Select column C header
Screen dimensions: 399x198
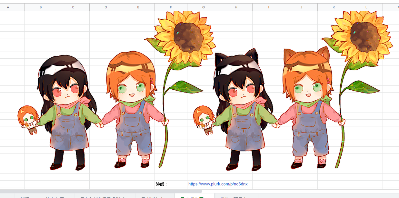tap(73, 7)
